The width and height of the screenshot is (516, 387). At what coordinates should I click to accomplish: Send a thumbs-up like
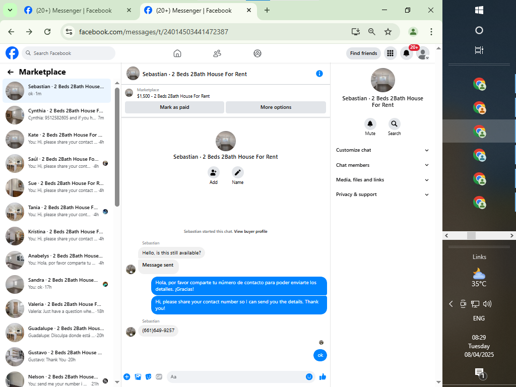pos(322,377)
